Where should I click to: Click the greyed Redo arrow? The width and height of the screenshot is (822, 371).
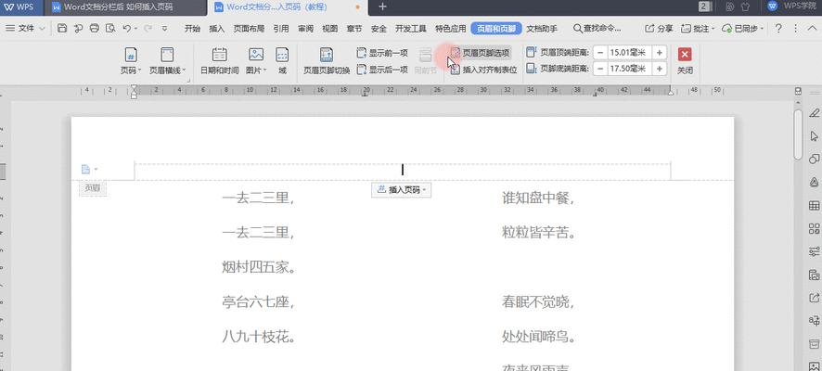[148, 29]
